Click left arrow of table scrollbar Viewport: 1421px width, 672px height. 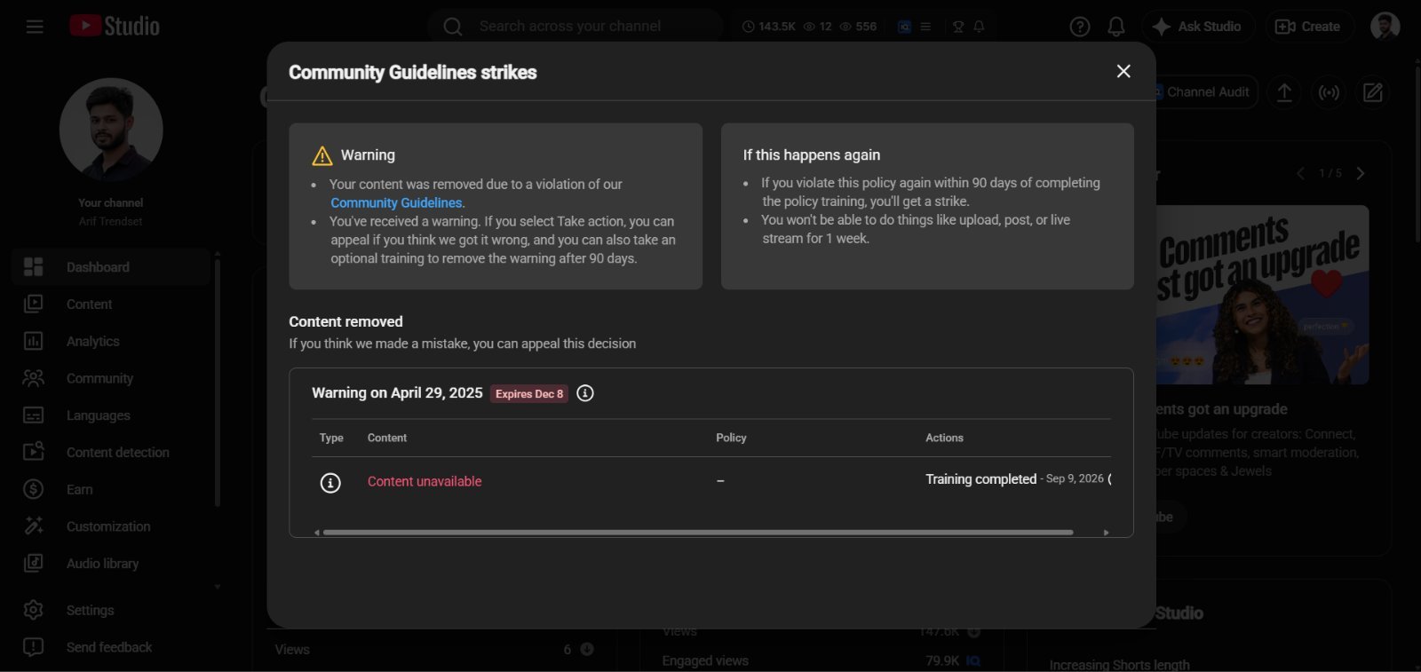pyautogui.click(x=317, y=533)
